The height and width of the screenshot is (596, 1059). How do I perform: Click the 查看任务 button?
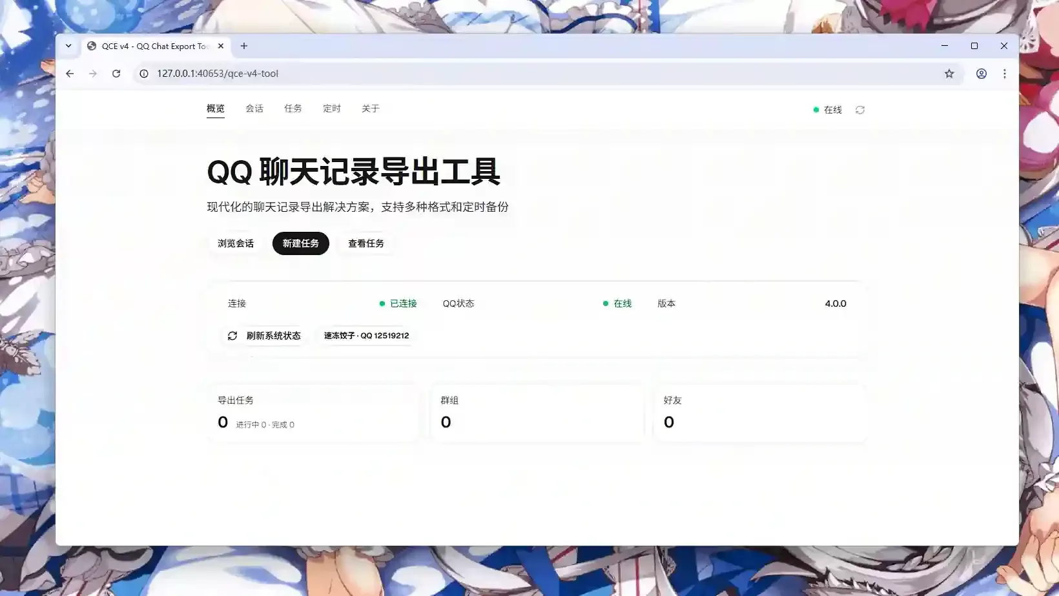coord(366,243)
